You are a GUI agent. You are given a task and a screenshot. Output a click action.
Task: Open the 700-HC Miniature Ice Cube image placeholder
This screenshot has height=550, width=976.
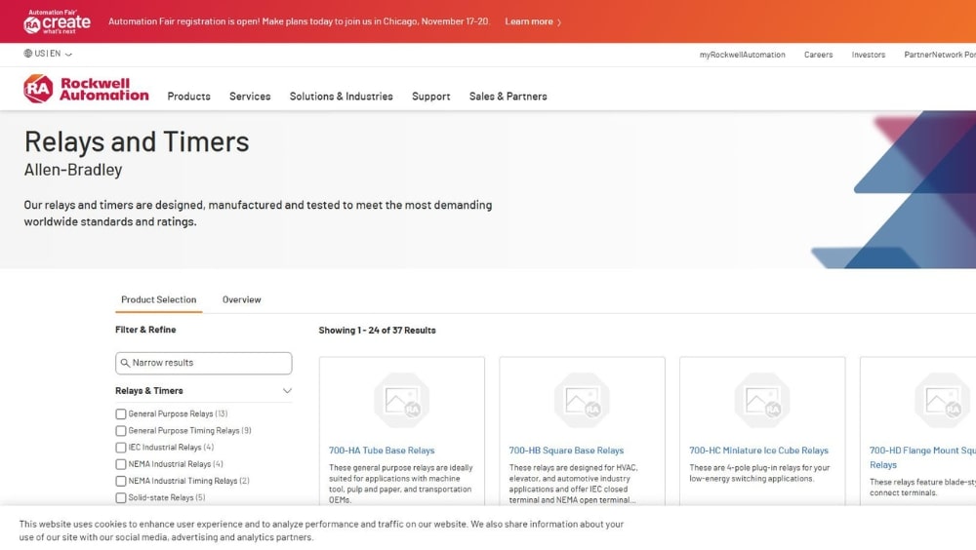tap(762, 401)
